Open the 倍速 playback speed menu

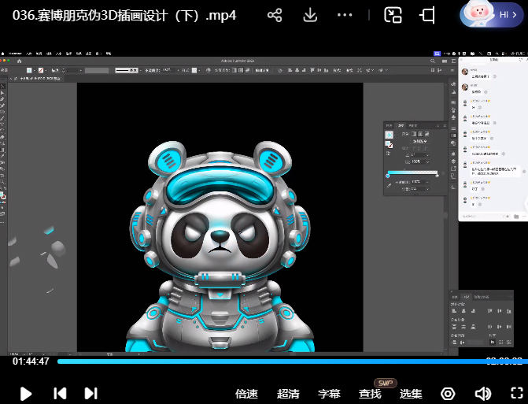pos(247,394)
